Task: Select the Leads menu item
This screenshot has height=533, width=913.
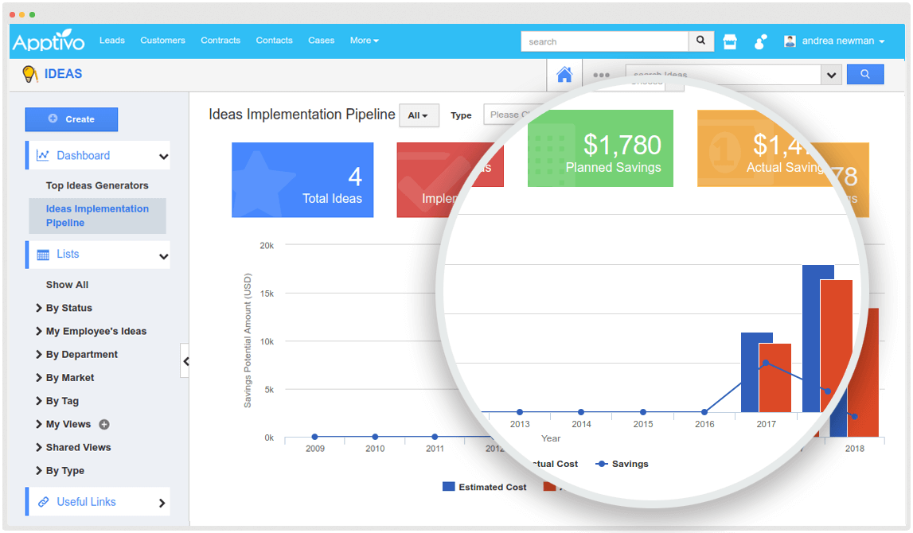Action: point(112,41)
